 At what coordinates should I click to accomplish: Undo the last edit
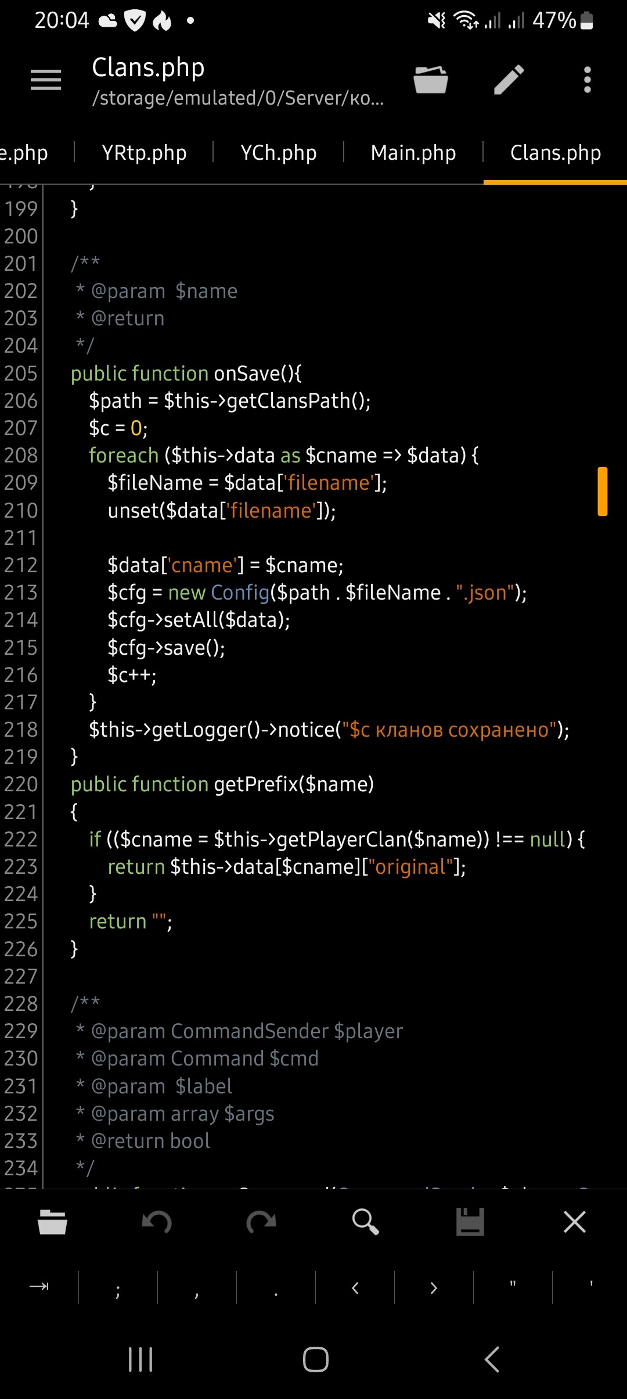(x=157, y=1222)
